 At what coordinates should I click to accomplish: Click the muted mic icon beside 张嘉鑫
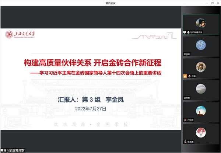(x=185, y=142)
